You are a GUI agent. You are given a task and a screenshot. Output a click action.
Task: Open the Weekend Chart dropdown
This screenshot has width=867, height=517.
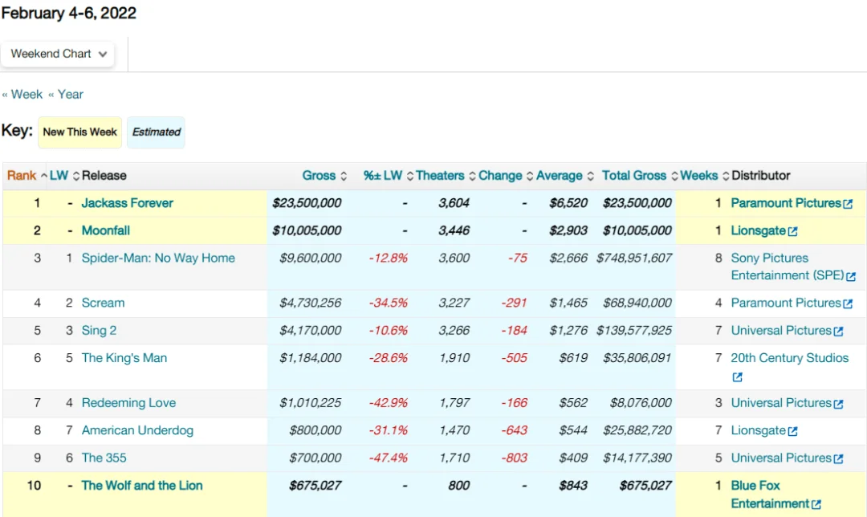57,54
